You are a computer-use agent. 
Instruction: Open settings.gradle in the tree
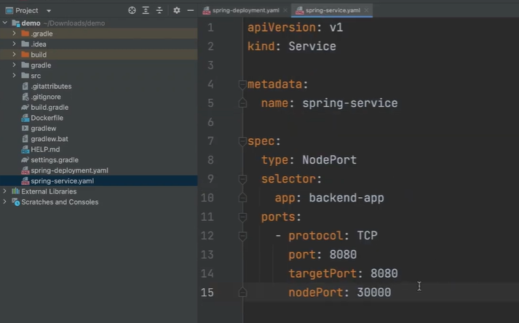coord(55,160)
